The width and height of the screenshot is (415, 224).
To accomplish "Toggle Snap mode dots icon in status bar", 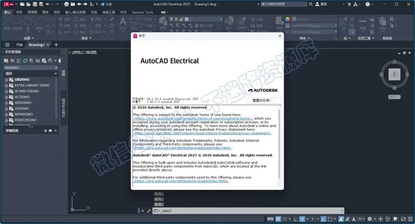I will click(284, 219).
